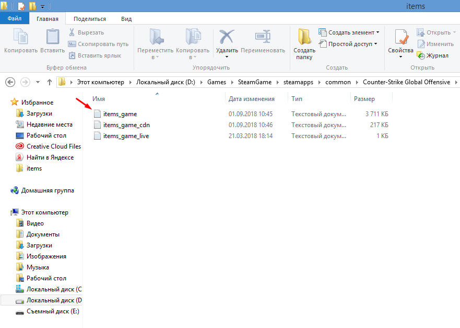This screenshot has height=328, width=460.
Task: Click 'Games' breadcrumb in address bar
Action: (217, 82)
